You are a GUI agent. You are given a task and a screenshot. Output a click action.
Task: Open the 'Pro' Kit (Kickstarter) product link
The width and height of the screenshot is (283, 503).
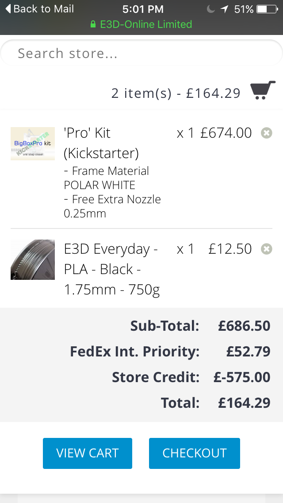101,143
